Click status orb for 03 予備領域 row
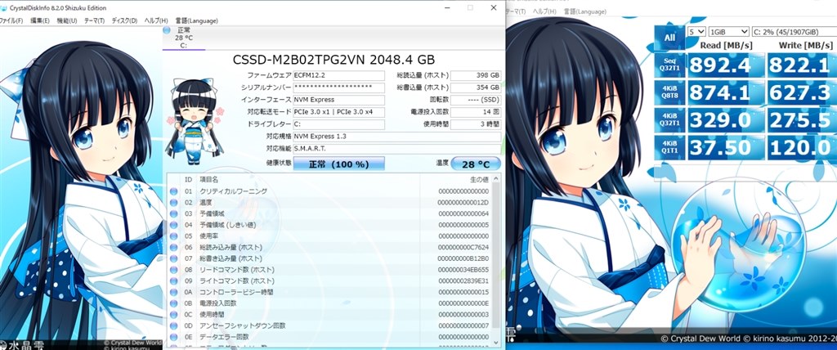Screen dimensions: 837x350 coord(173,213)
